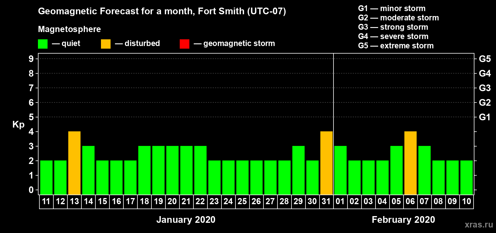Select the orange bar for January 31
496x233 pixels.
(x=326, y=163)
